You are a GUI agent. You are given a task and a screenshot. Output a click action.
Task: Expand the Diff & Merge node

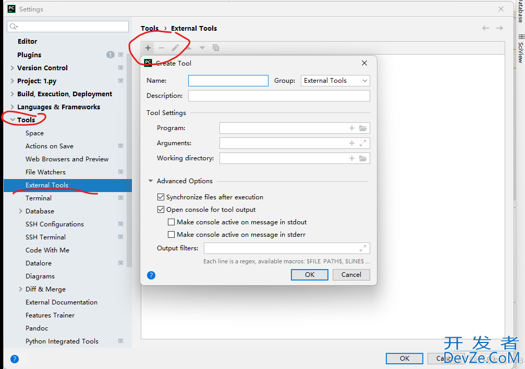click(21, 289)
